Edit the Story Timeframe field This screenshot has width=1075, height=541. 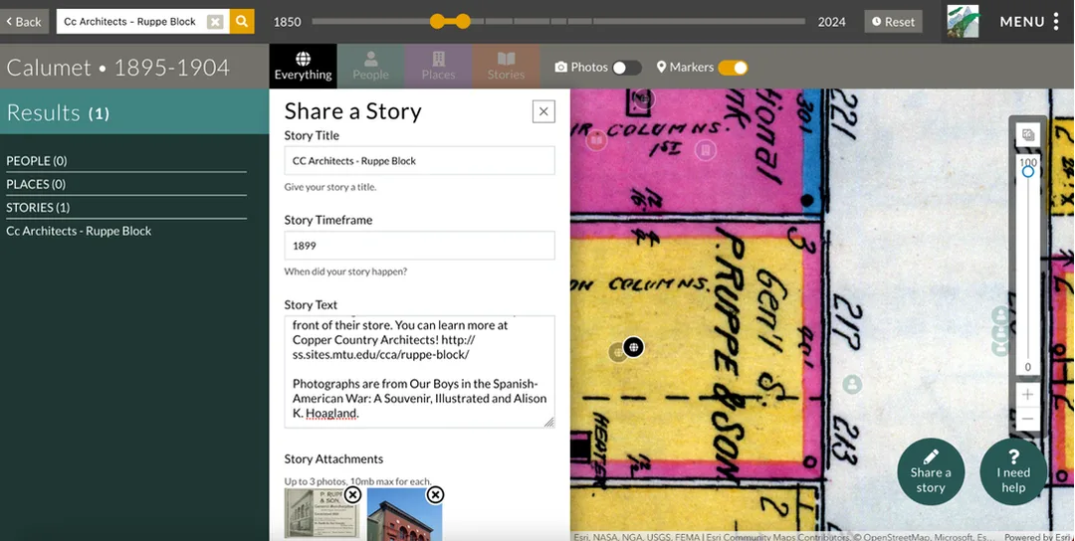coord(420,246)
